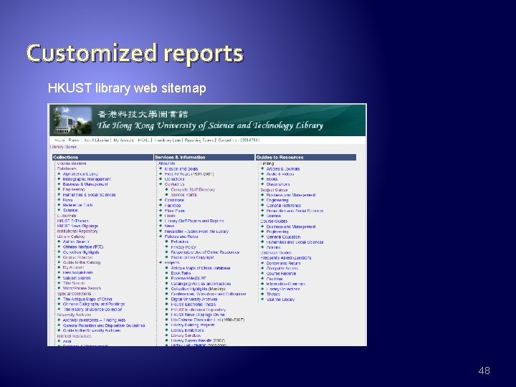The width and height of the screenshot is (516, 387).
Task: Open Archival Inventories -- Finding Aids link
Action: click(x=94, y=320)
